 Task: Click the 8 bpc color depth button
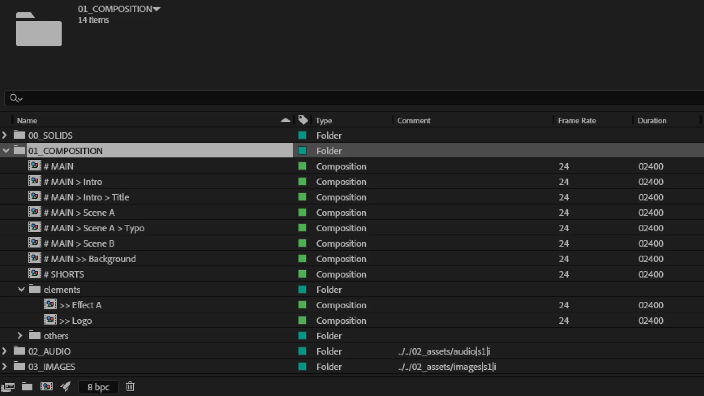tap(98, 387)
